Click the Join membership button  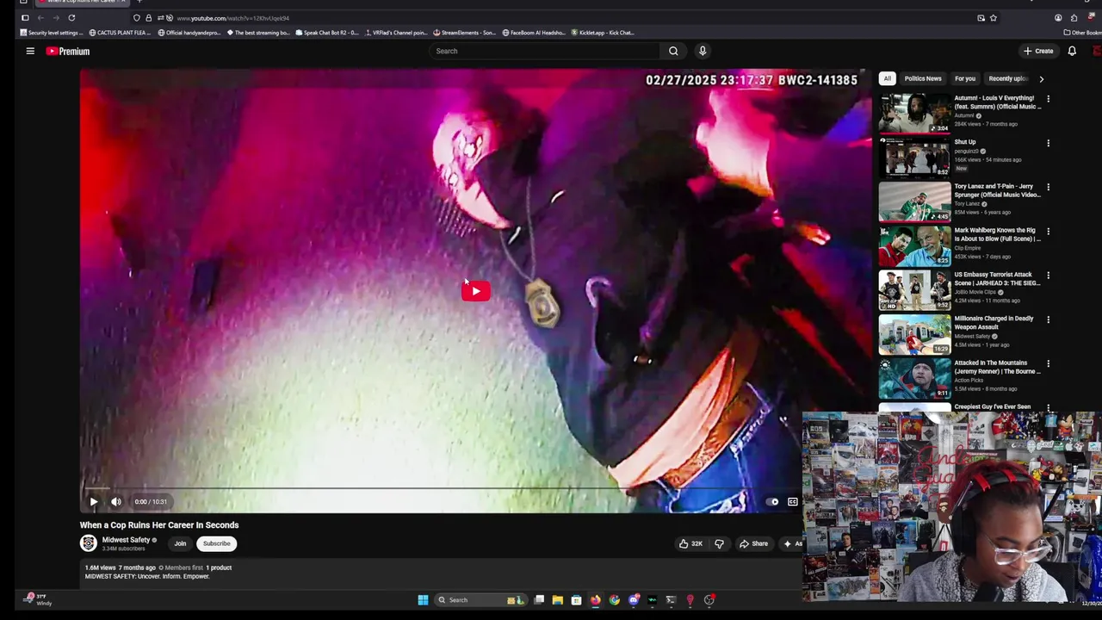[180, 543]
